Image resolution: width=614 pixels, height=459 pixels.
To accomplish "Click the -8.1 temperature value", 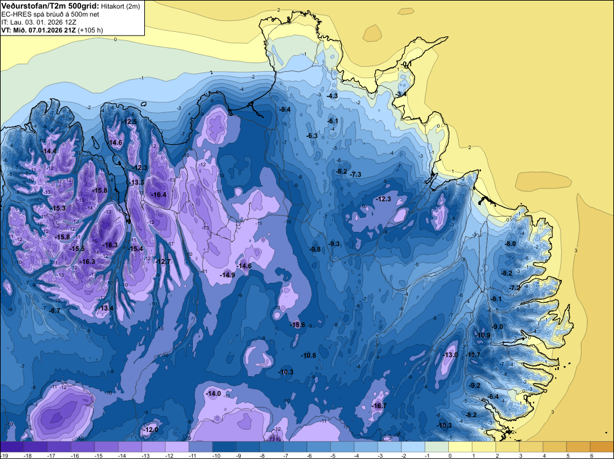I will click(x=495, y=299).
